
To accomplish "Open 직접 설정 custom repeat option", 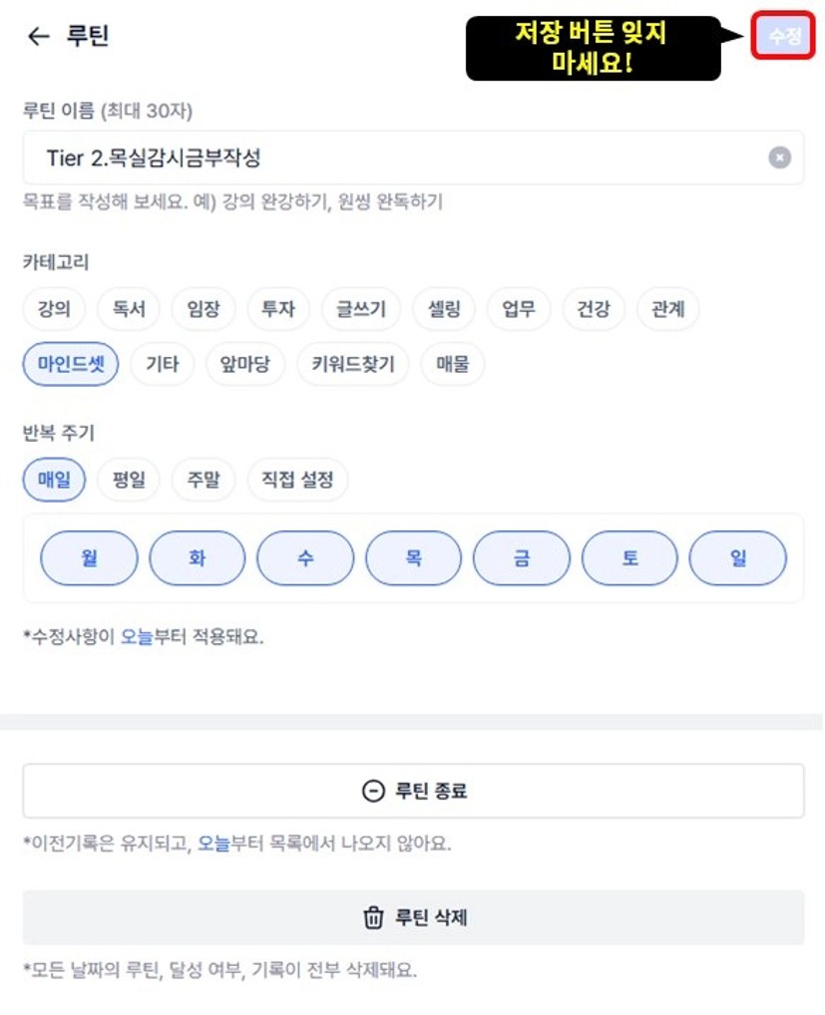I will tap(297, 480).
